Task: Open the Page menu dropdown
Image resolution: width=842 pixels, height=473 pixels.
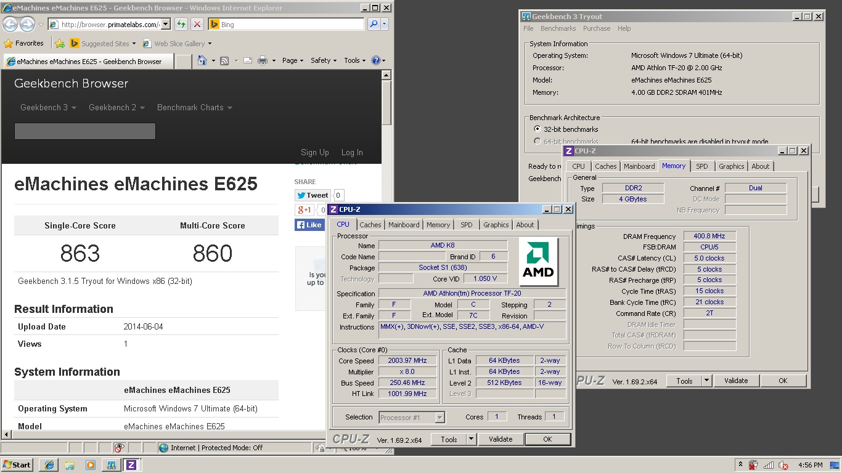Action: click(x=293, y=60)
